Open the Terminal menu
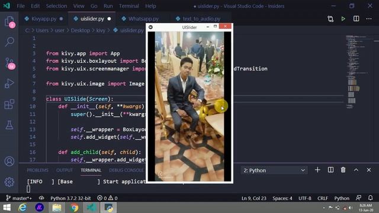Image resolution: width=379 pixels, height=213 pixels. pos(129,6)
